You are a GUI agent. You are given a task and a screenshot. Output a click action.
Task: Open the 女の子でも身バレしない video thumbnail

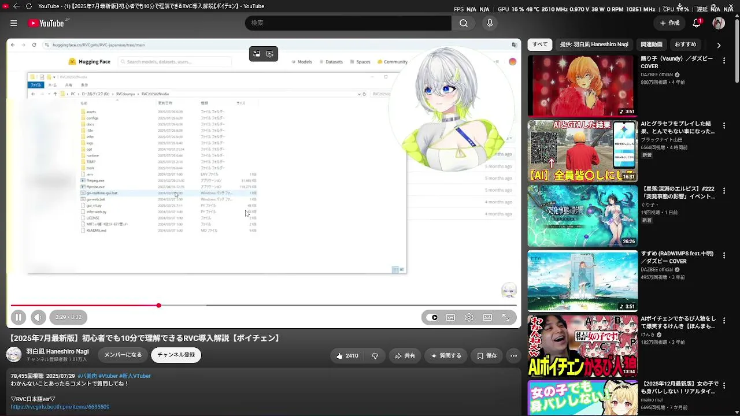[x=582, y=398]
